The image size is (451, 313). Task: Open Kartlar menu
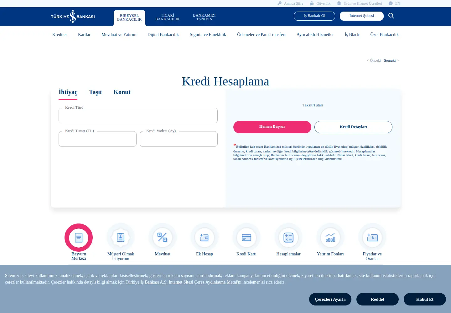pyautogui.click(x=84, y=35)
